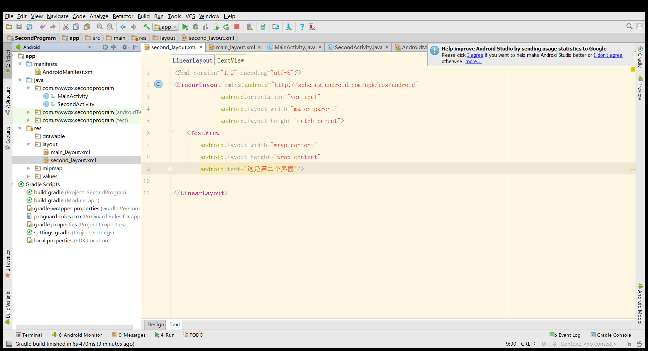Screen dimensions: 648x351
Task: Switch to the Design editor view
Action: point(155,324)
